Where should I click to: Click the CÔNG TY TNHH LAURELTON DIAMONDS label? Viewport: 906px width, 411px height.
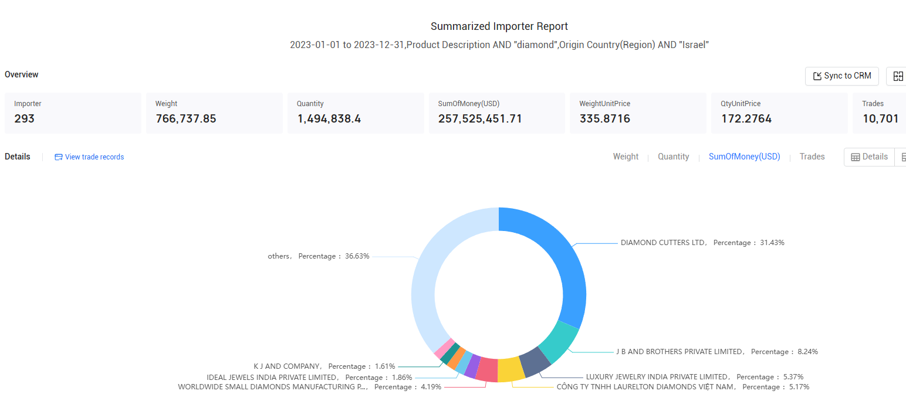point(683,387)
